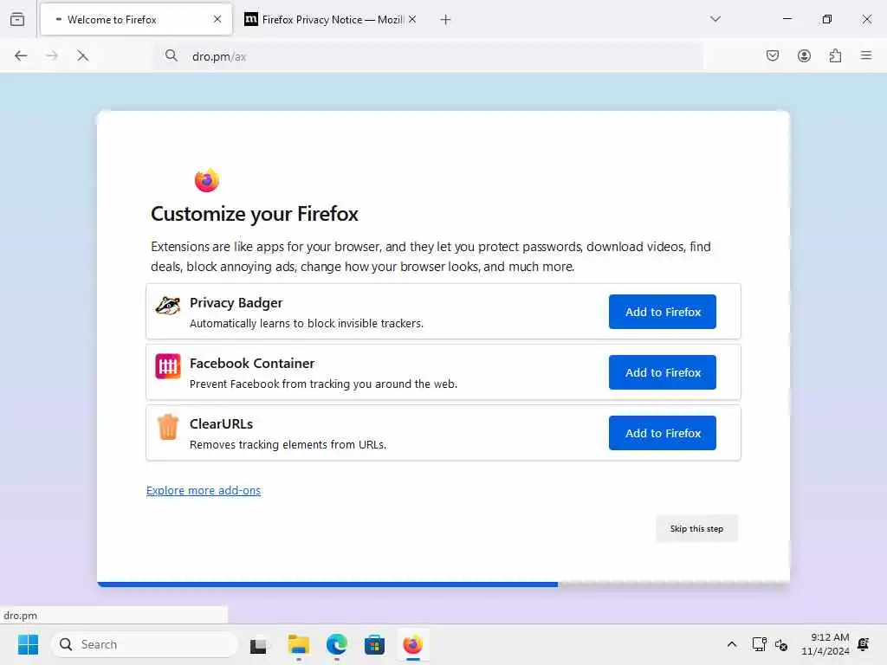
Task: Open Save to Pocket icon
Action: [772, 55]
